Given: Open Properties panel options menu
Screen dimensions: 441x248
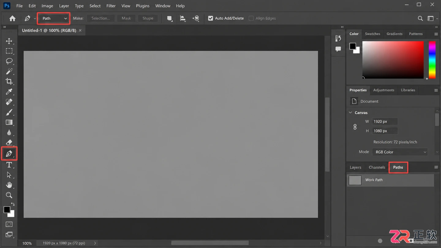Looking at the screenshot, I should (436, 90).
